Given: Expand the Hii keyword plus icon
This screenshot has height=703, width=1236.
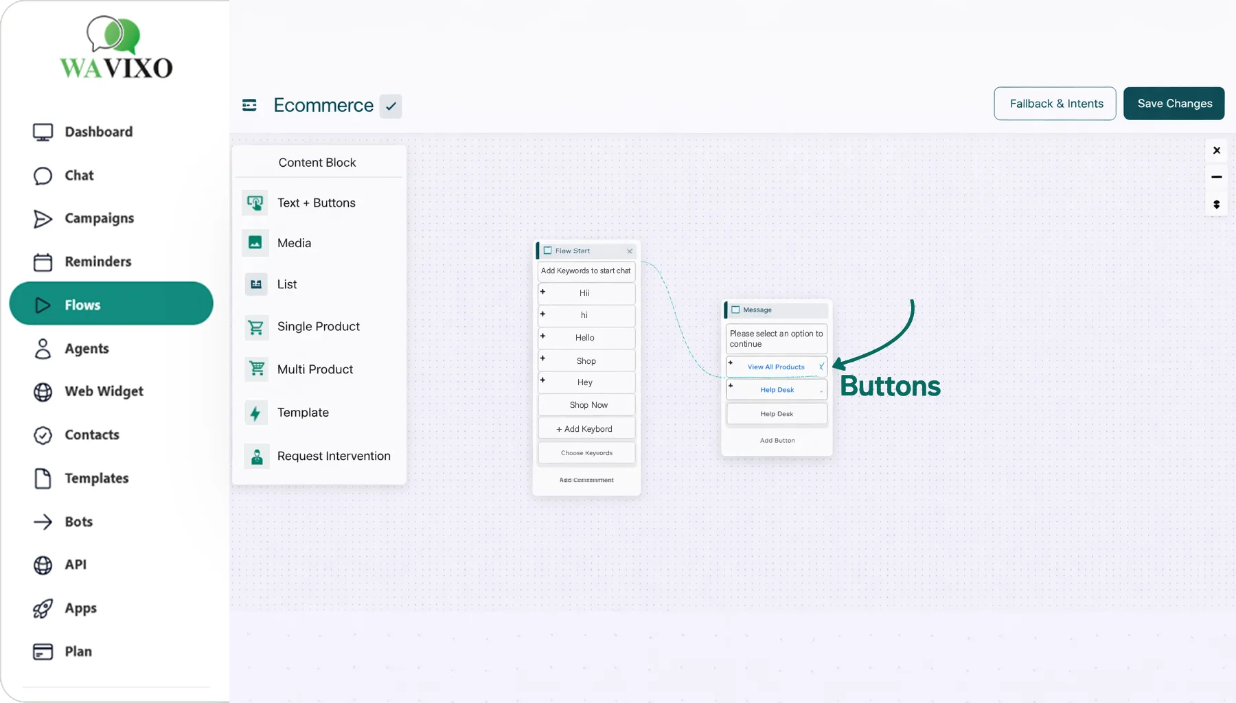Looking at the screenshot, I should 542,292.
